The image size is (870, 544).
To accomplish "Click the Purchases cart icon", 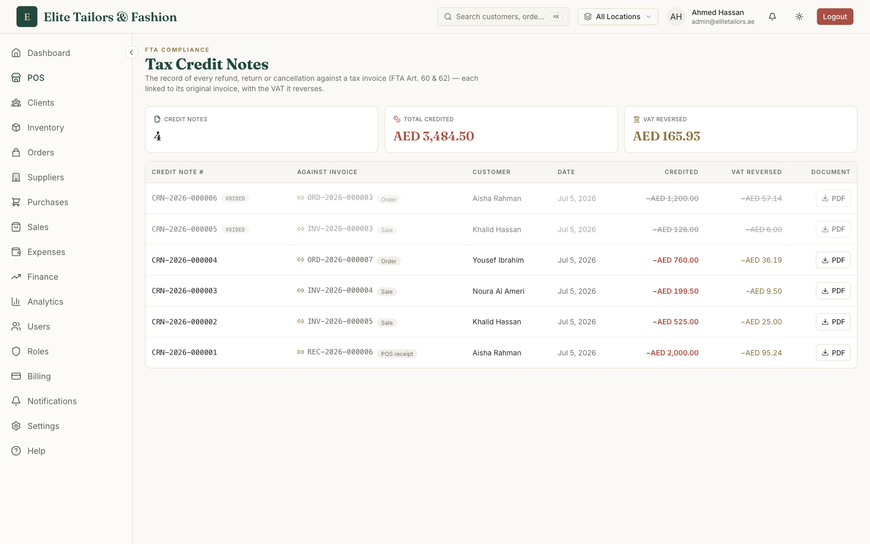I will (x=16, y=202).
